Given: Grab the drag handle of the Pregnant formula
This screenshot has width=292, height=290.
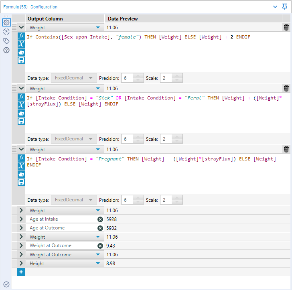Looking at the screenshot, I should (14, 149).
